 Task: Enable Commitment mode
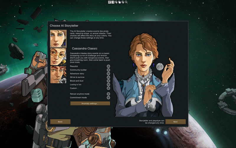[108, 97]
